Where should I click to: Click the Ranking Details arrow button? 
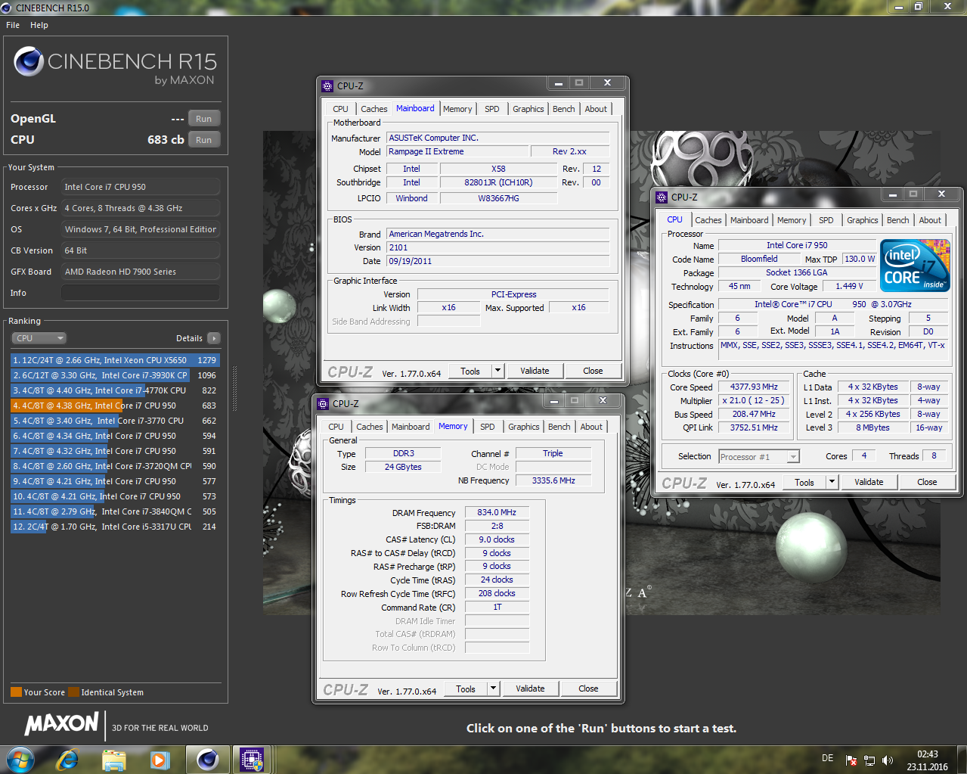[x=214, y=338]
